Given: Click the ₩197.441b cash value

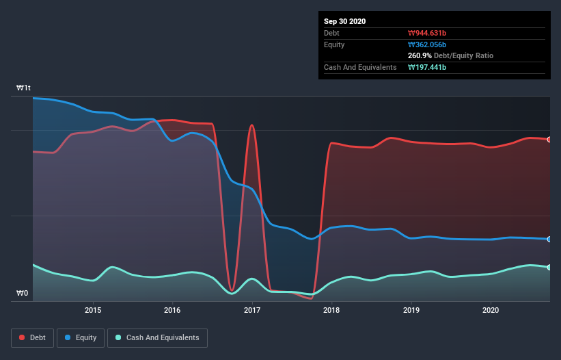Looking at the screenshot, I should click(x=427, y=67).
